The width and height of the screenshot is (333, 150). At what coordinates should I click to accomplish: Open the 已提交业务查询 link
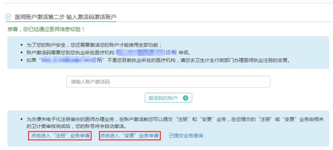tap(186, 136)
